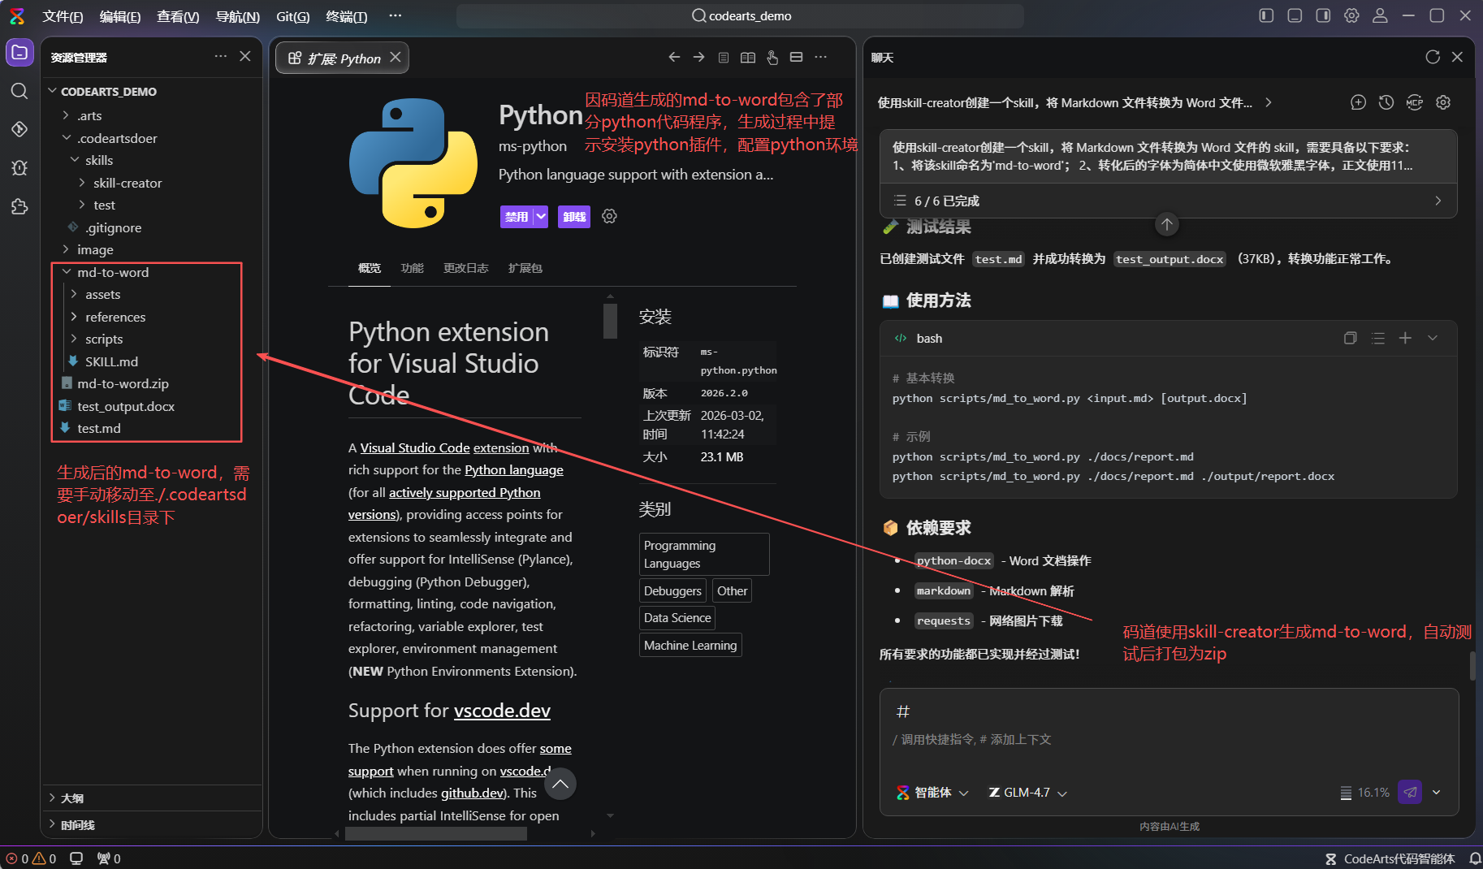Click the explorer panel more actions ellipsis
Image resolution: width=1483 pixels, height=869 pixels.
coord(220,56)
